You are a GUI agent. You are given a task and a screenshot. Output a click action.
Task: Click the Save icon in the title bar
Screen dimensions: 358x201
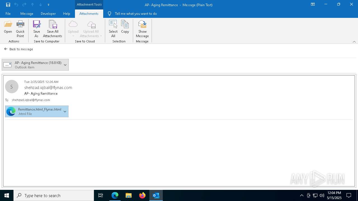pos(8,5)
